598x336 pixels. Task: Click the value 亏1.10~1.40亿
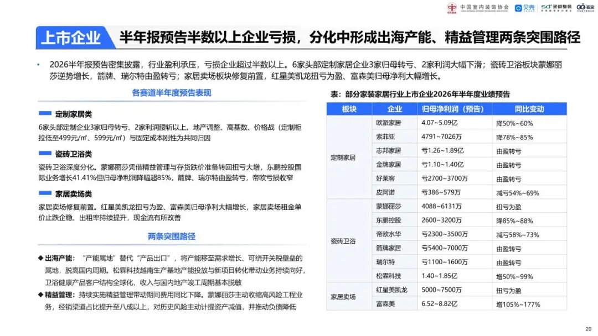(442, 165)
